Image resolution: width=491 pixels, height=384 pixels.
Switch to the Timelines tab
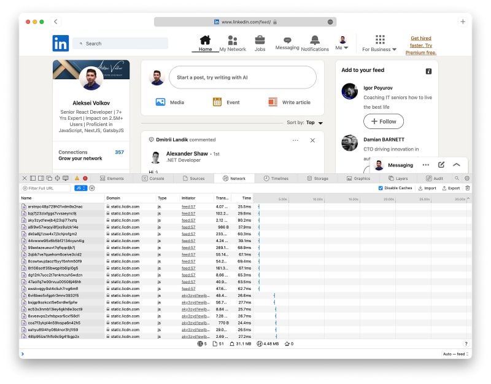click(276, 178)
